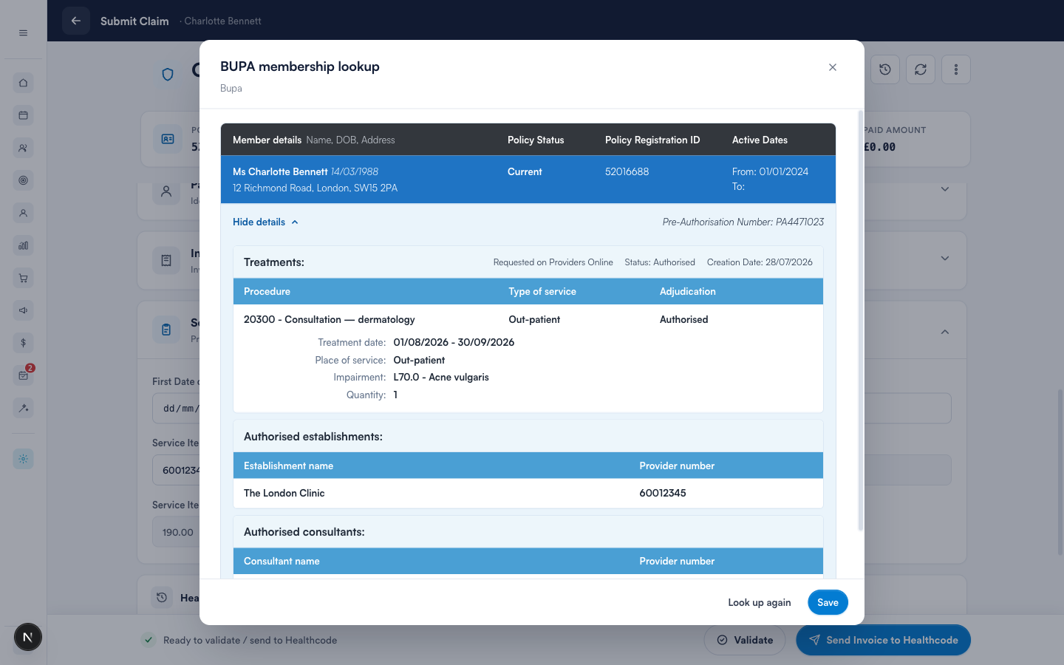
Task: Click Charlotte Bennett in the top bar
Action: (x=222, y=21)
